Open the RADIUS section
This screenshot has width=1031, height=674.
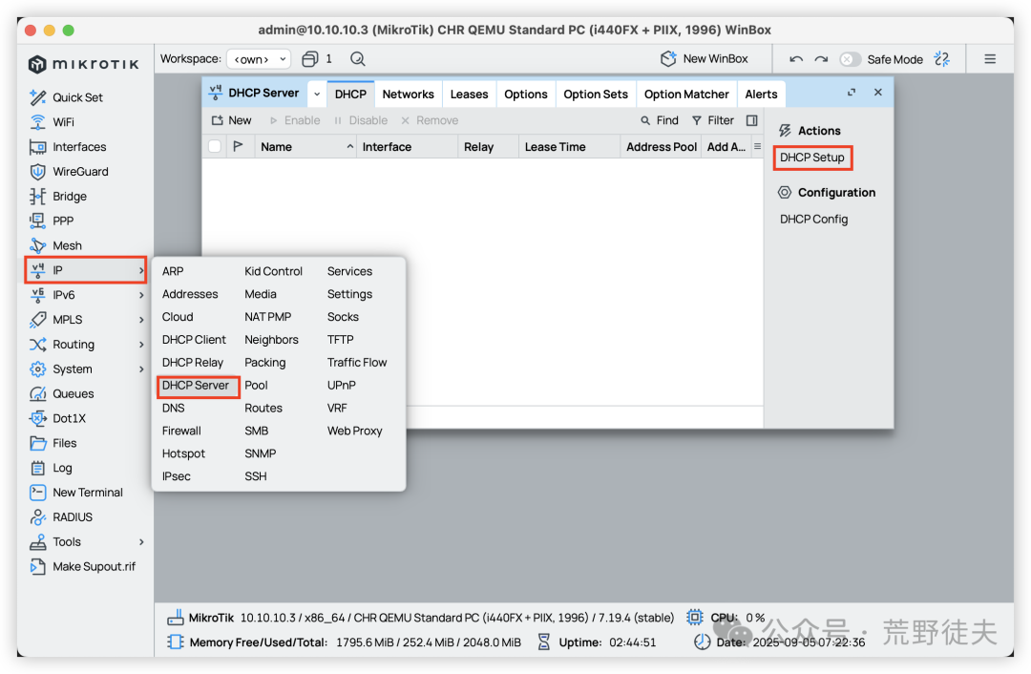pyautogui.click(x=61, y=516)
